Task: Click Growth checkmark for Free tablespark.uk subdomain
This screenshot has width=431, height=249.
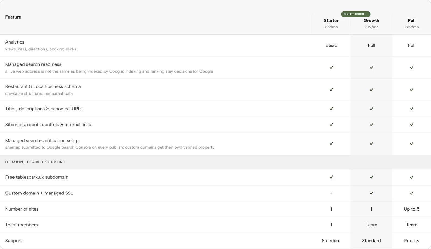Action: (371, 177)
